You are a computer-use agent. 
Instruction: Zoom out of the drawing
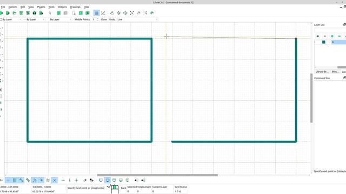point(125,13)
